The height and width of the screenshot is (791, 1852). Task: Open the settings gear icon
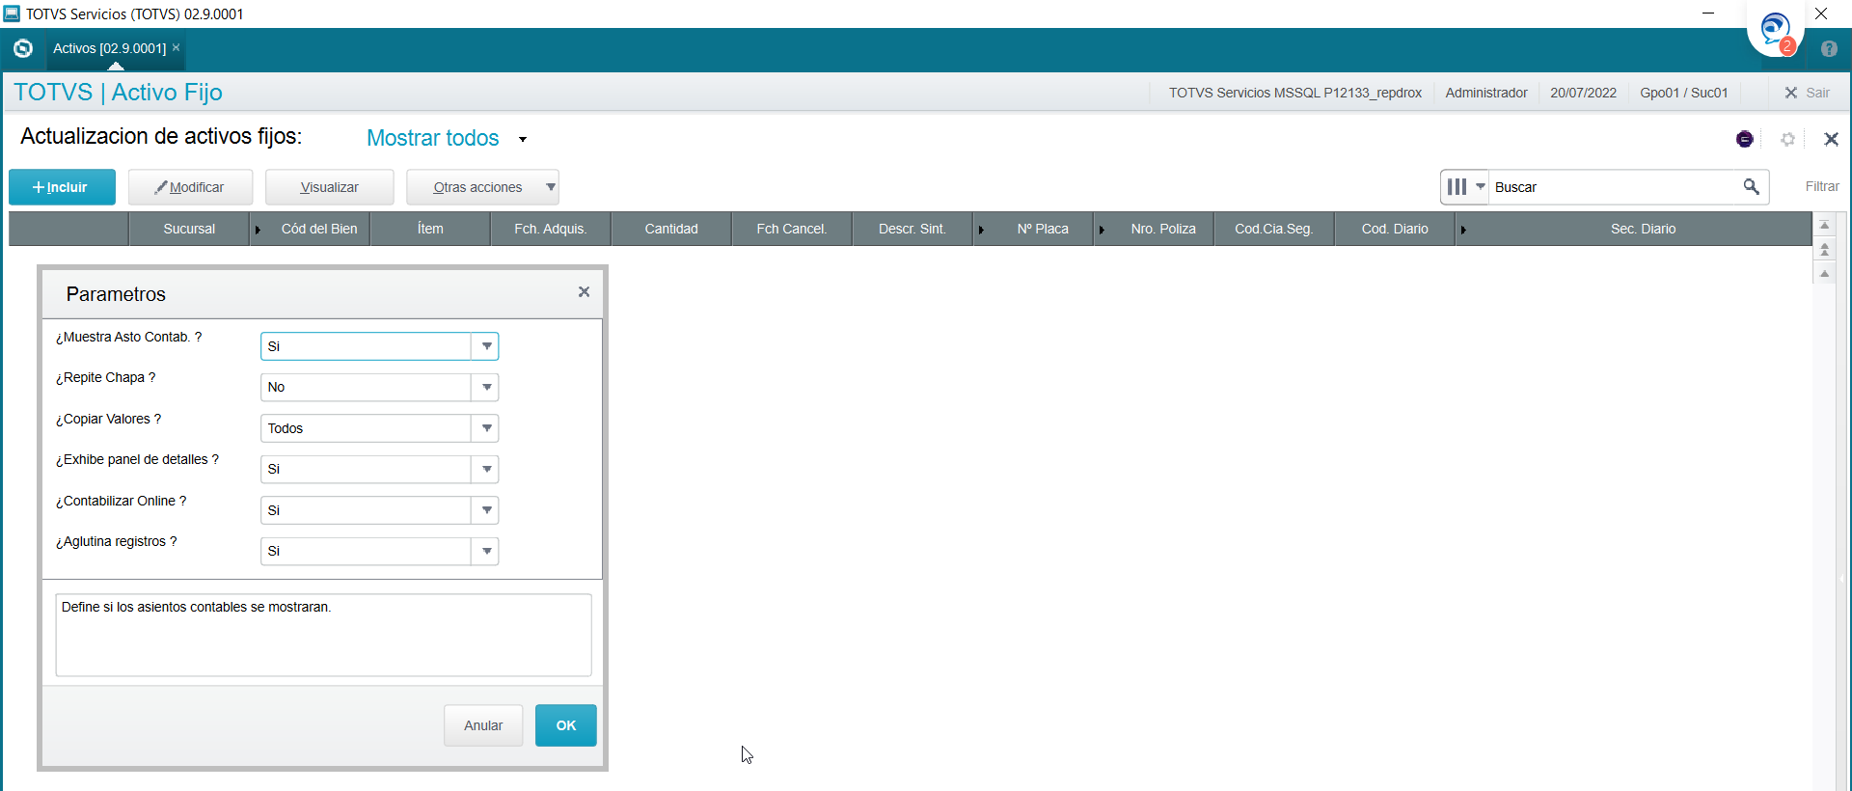[x=1787, y=139]
